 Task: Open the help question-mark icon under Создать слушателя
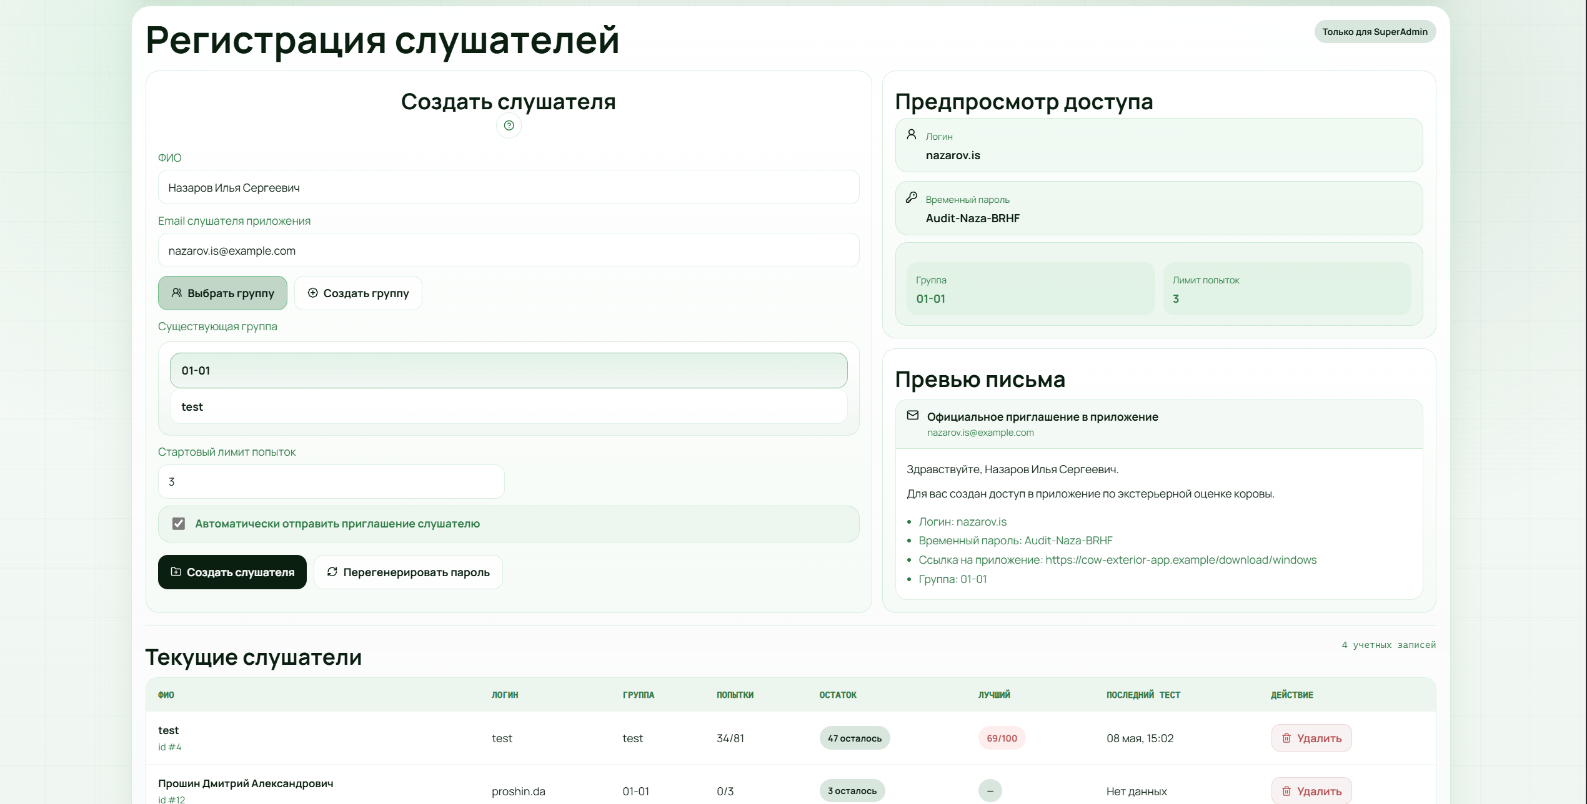509,125
